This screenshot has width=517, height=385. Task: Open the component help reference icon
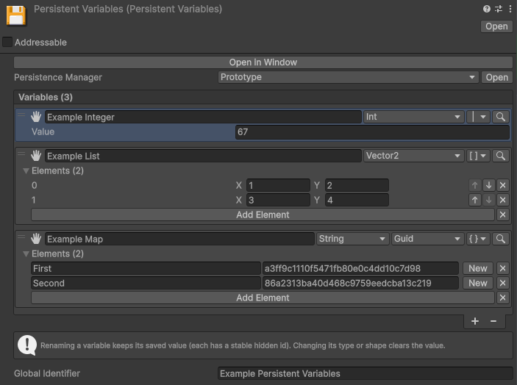(x=487, y=9)
